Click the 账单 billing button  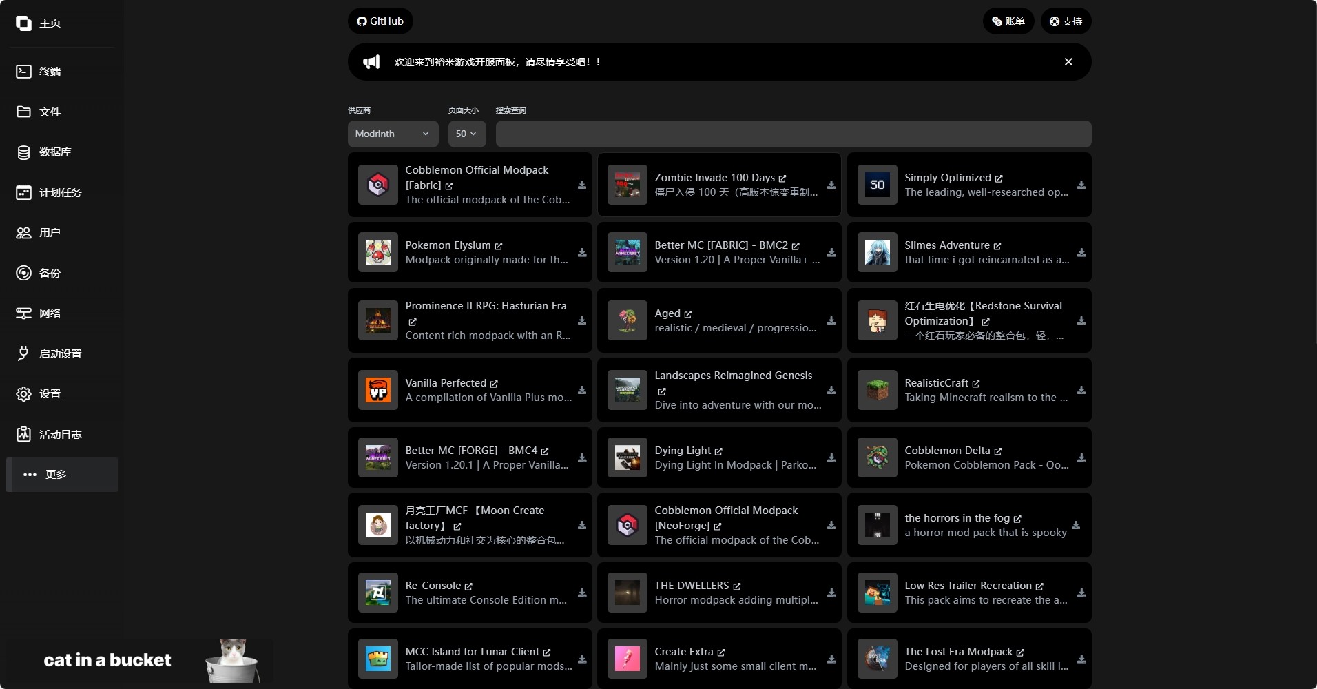tap(1008, 21)
